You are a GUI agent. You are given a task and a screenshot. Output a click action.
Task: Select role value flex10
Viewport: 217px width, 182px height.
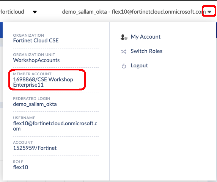[x=20, y=167]
